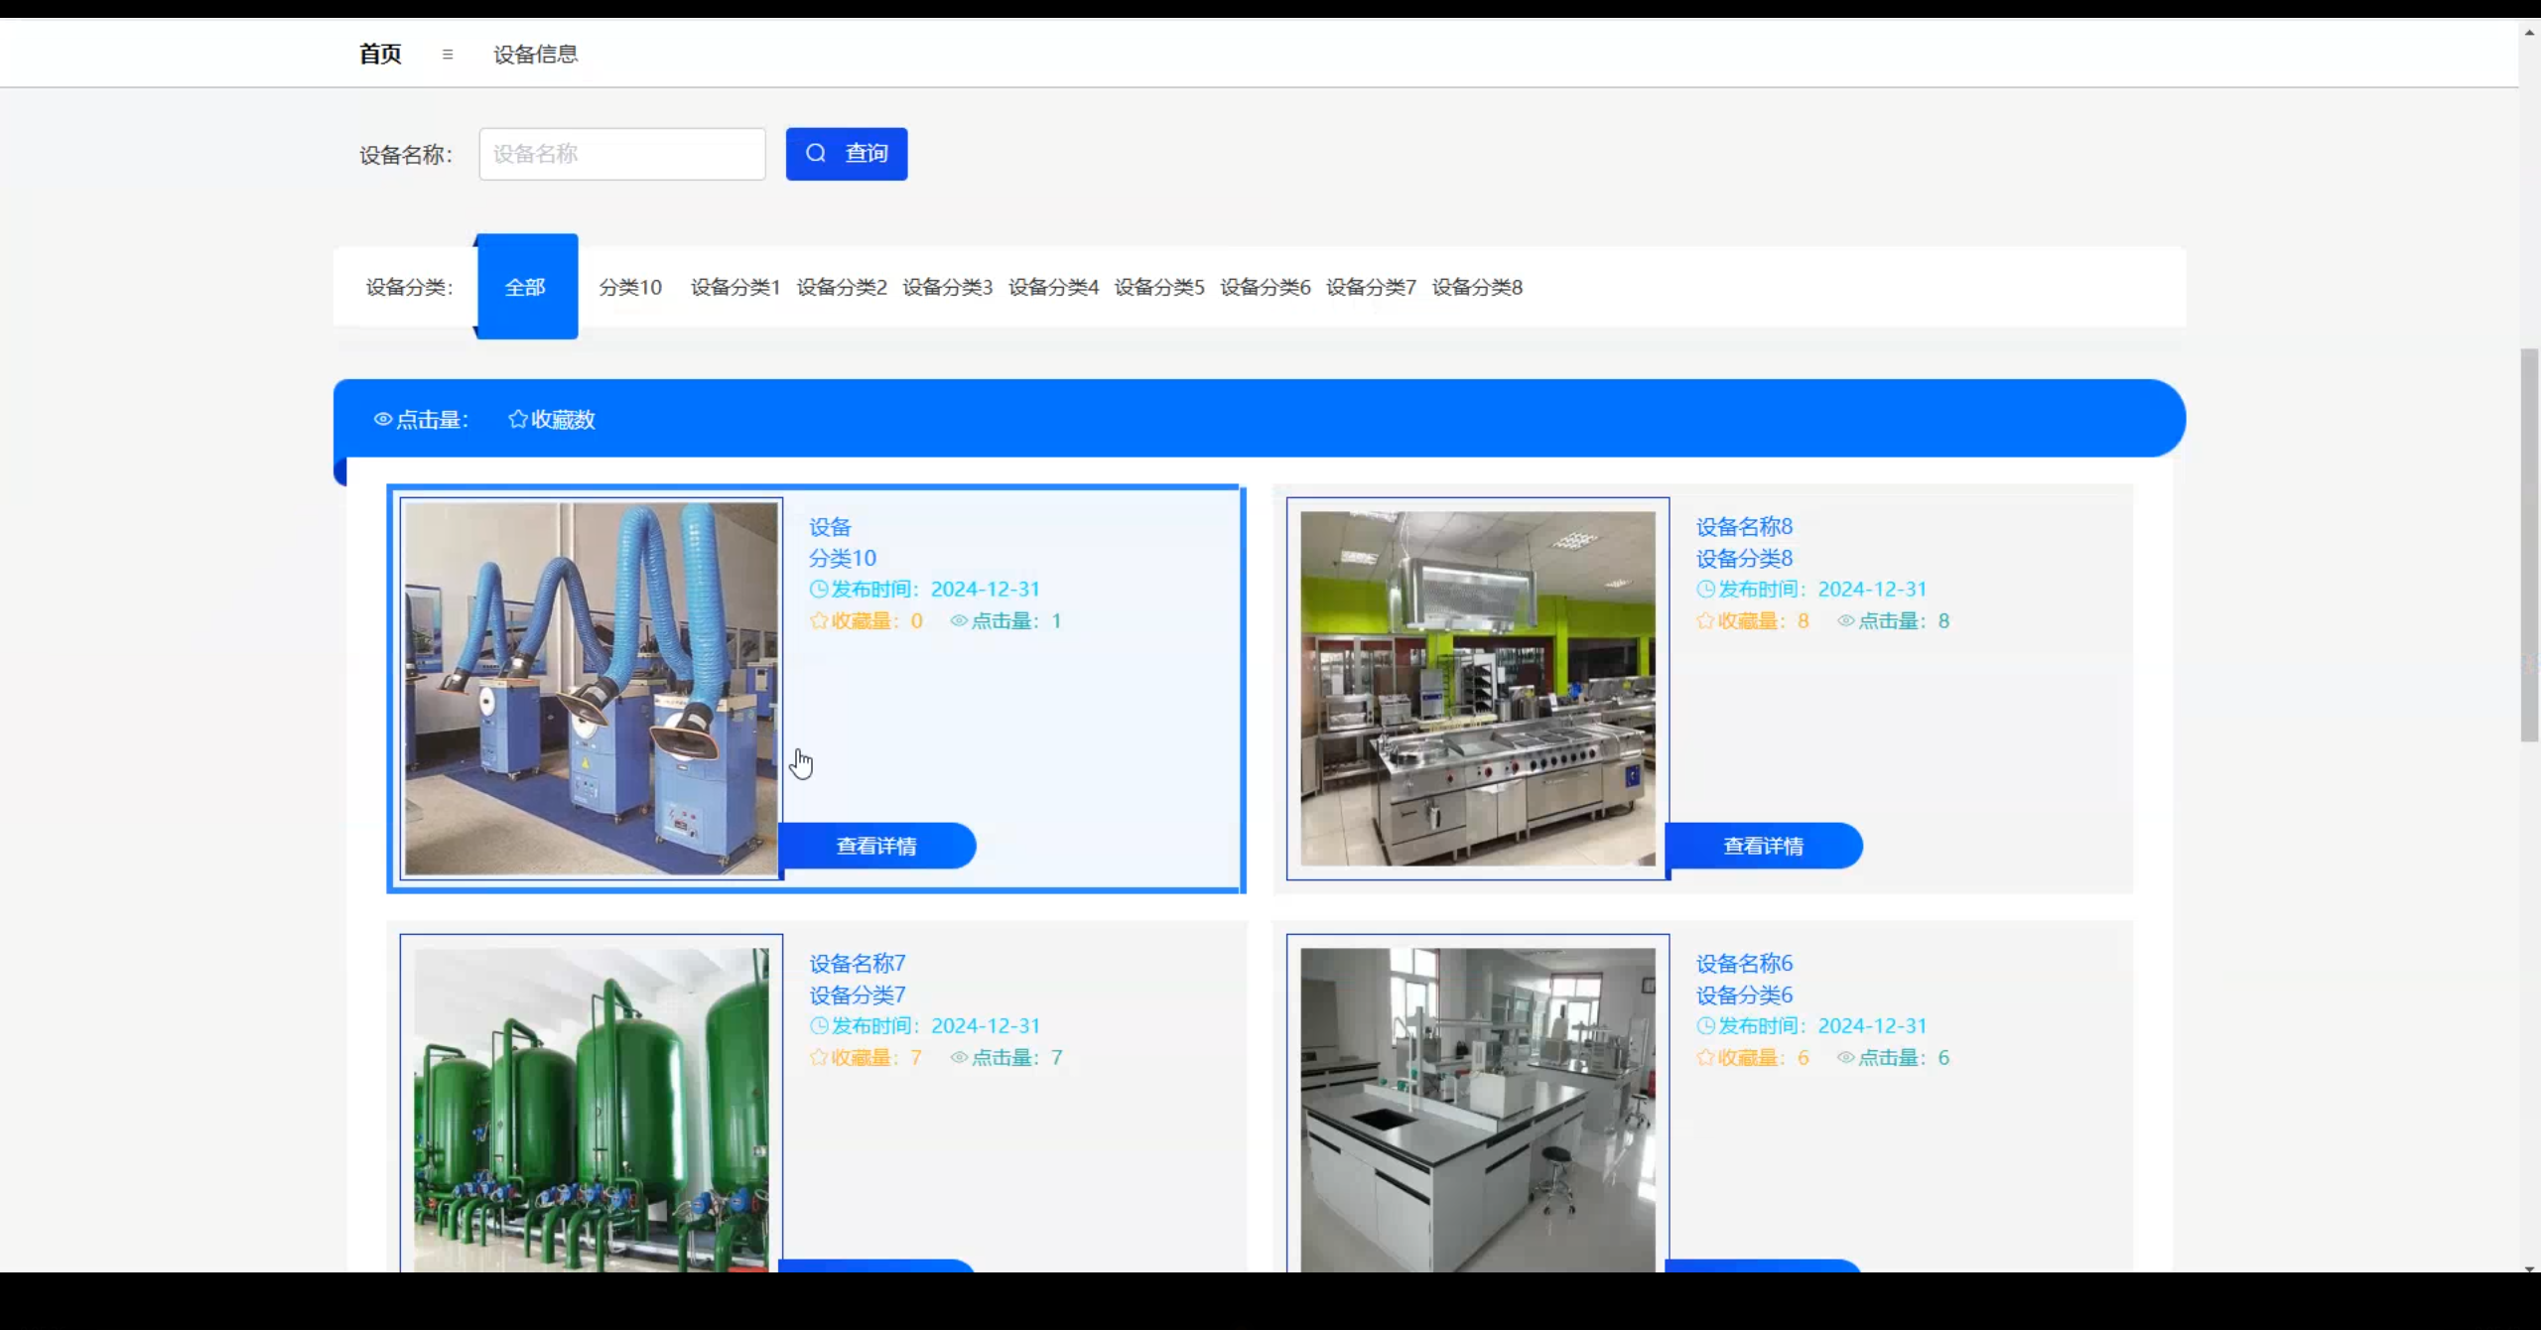Click the eye icon beside 点击量 sort
2541x1330 pixels.
click(x=382, y=420)
